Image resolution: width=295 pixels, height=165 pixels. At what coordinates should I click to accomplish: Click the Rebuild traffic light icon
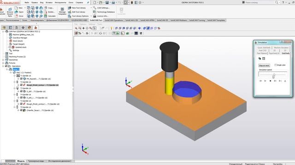coord(132,3)
